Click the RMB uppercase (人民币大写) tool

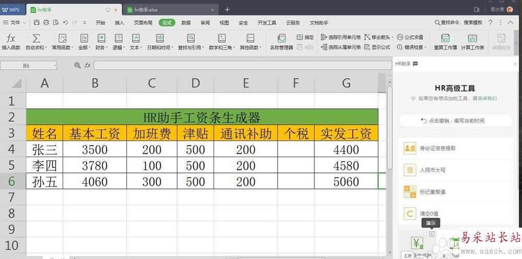pos(456,170)
